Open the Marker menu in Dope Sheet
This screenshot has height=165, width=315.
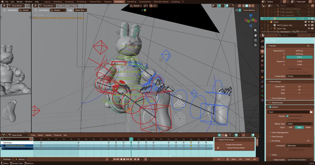tap(49, 135)
